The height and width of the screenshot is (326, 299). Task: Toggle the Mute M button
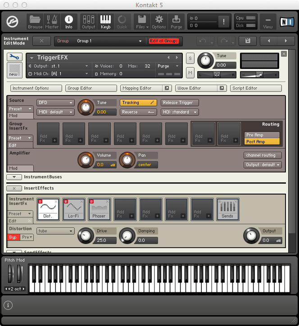190,72
